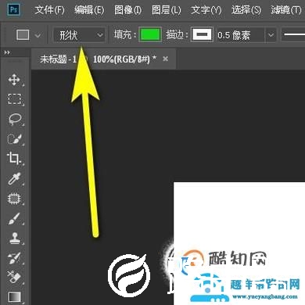This screenshot has width=305, height=305.
Task: Expand the collapsed toolbar double-arrow
Action: coord(7,52)
